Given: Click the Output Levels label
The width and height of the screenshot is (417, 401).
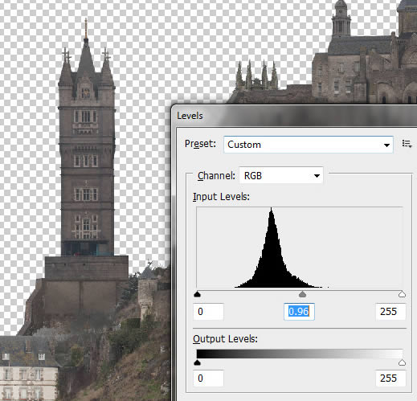Looking at the screenshot, I should [x=225, y=339].
